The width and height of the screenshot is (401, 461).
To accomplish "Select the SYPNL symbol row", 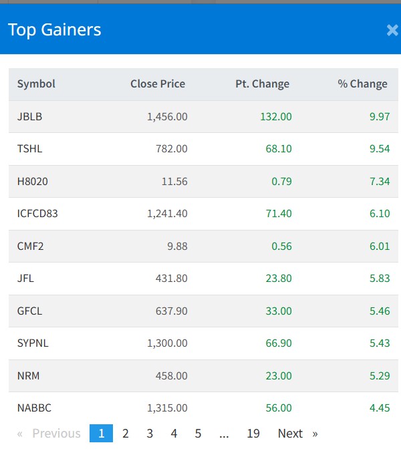I will [x=33, y=343].
